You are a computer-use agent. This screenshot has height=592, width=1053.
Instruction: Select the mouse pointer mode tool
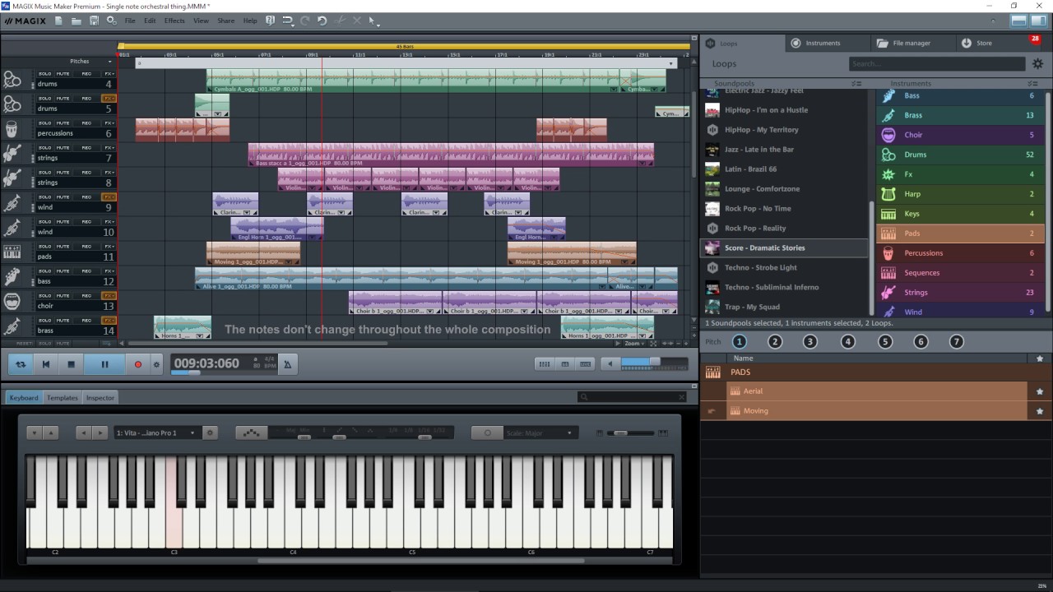click(372, 21)
